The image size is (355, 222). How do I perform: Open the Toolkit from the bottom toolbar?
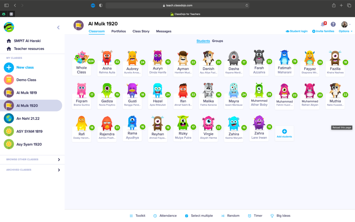tap(137, 215)
